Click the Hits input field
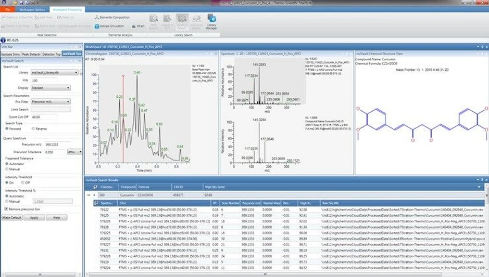 (x=44, y=81)
